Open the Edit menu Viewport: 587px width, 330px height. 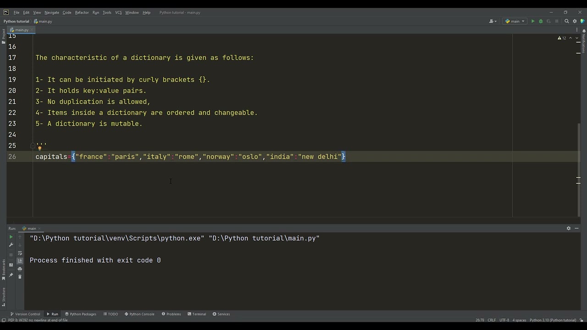[26, 12]
